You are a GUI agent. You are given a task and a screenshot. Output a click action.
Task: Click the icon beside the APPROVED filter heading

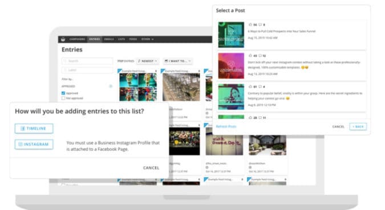(x=111, y=86)
